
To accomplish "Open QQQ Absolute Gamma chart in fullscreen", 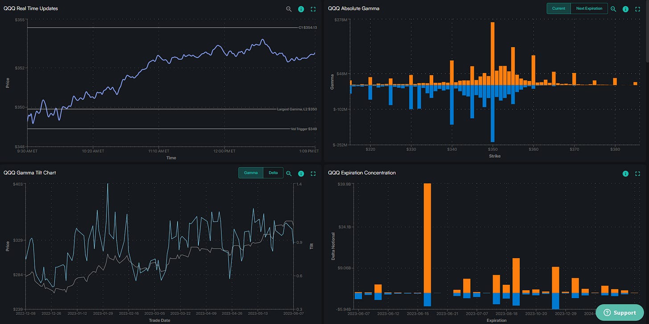I will point(637,9).
